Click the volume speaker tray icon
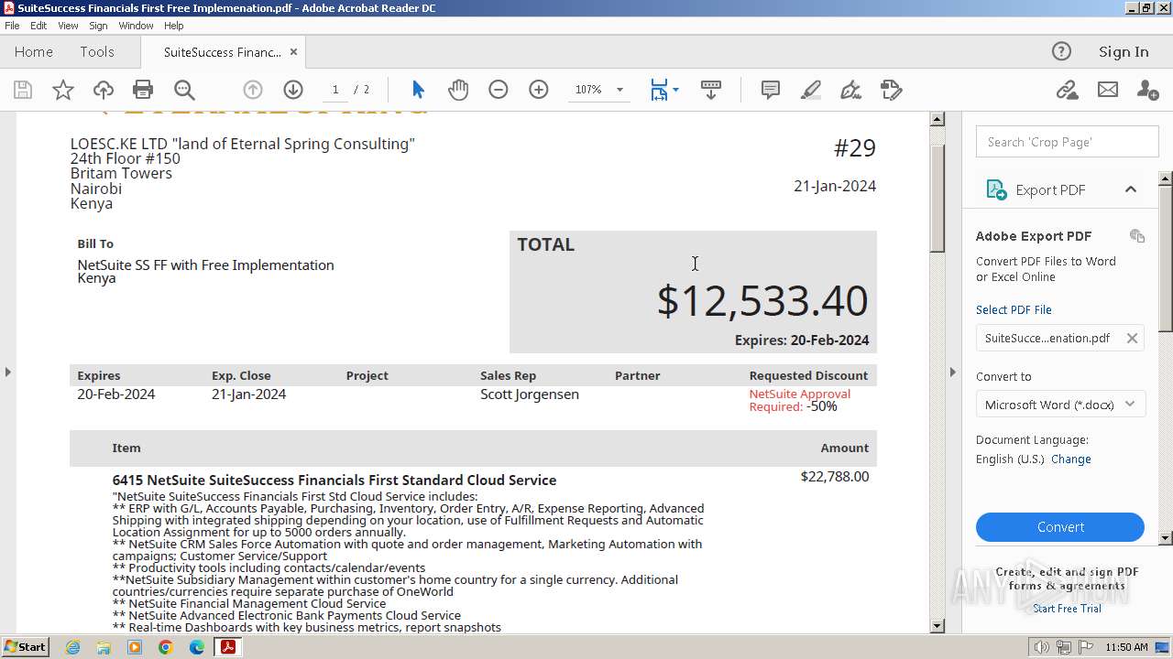Image resolution: width=1173 pixels, height=659 pixels. point(1042,647)
